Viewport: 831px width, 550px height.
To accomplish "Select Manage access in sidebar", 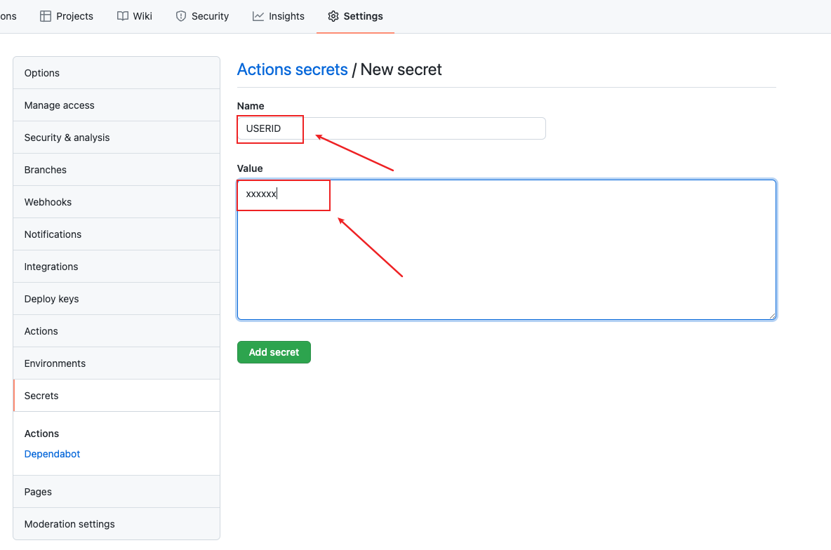I will click(59, 105).
